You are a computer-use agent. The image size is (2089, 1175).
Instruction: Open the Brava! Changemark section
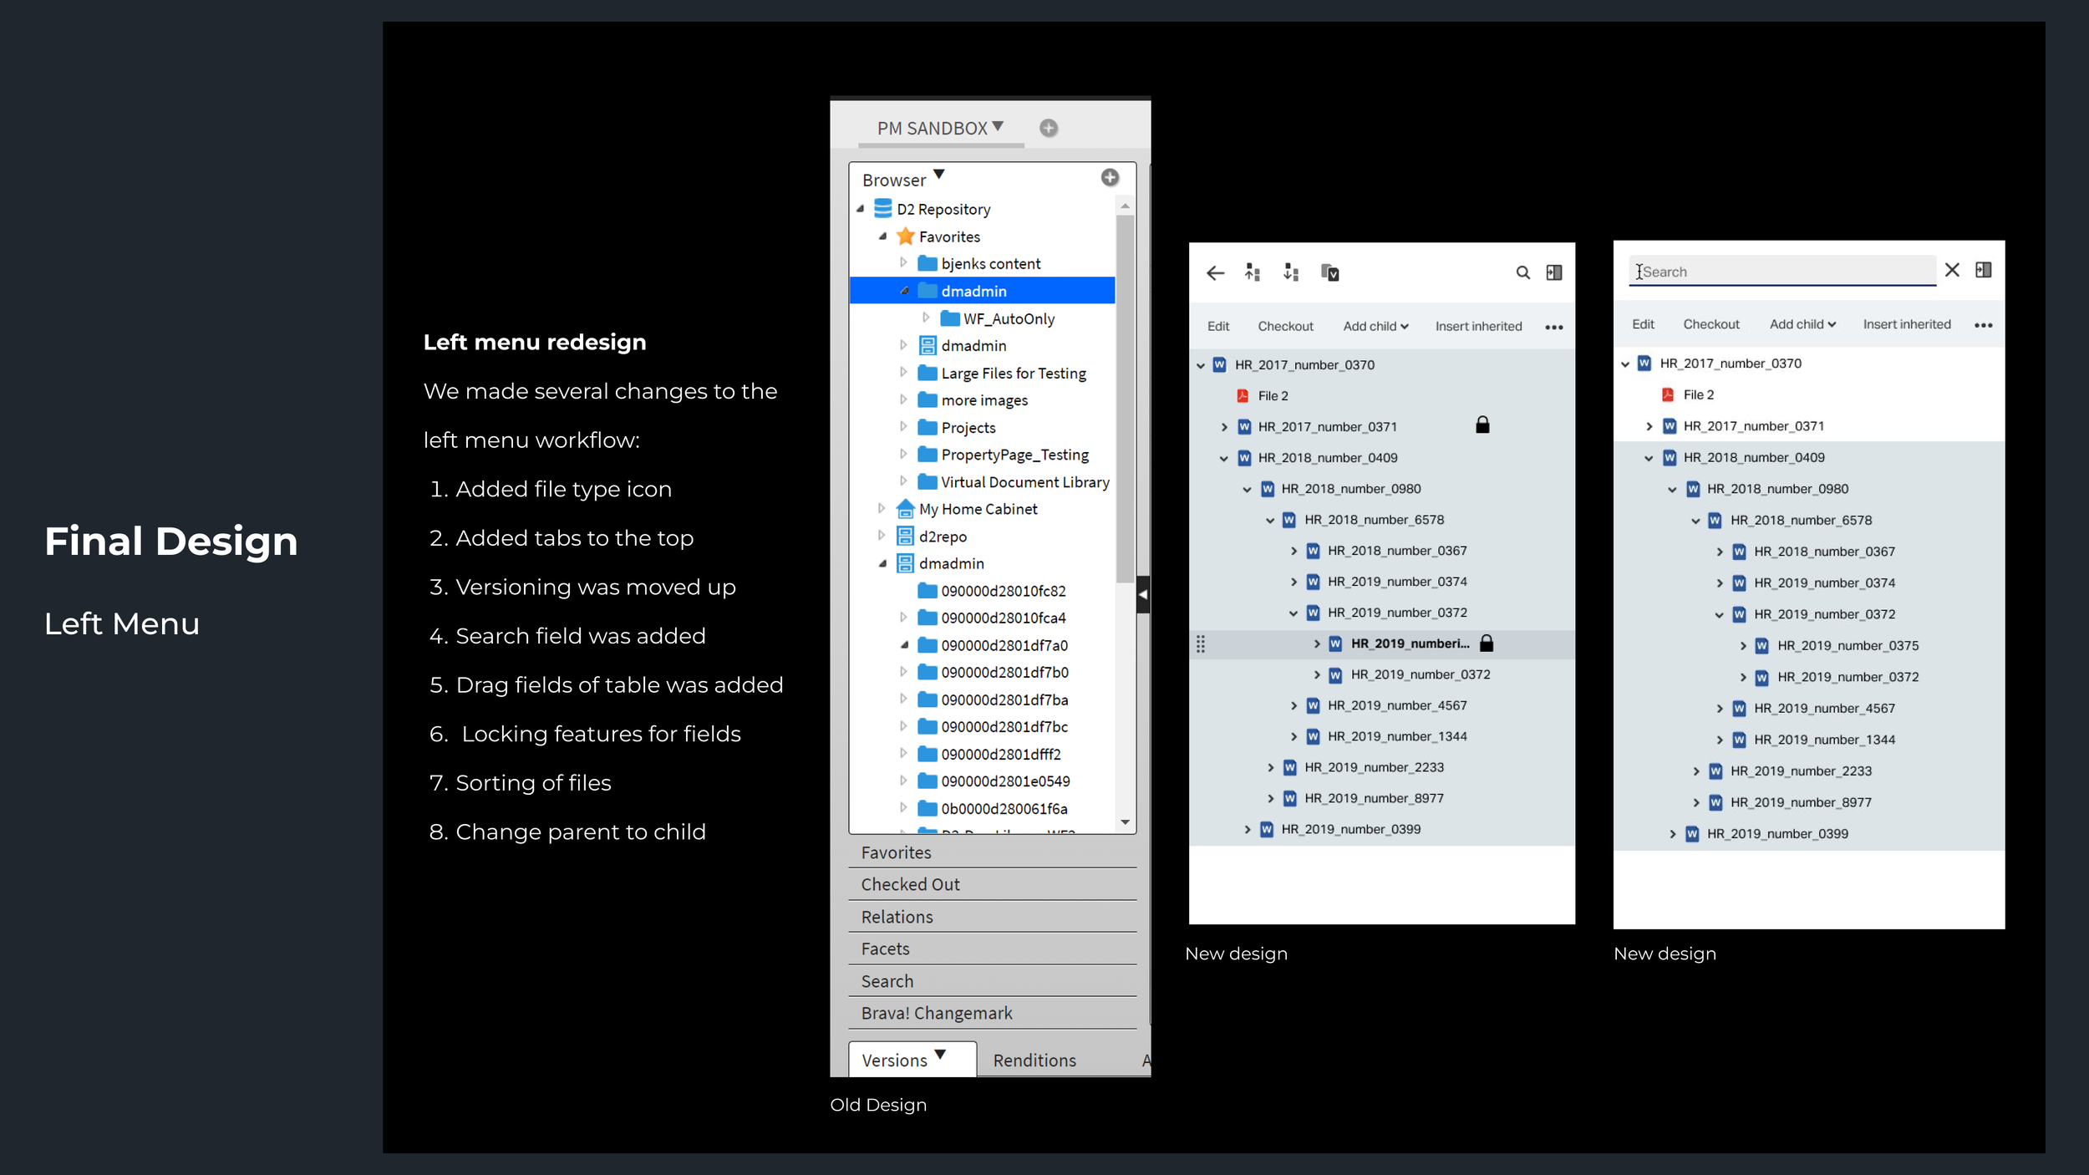tap(993, 1013)
